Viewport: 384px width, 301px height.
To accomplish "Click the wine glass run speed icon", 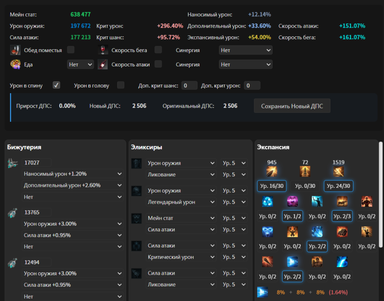I will point(103,50).
